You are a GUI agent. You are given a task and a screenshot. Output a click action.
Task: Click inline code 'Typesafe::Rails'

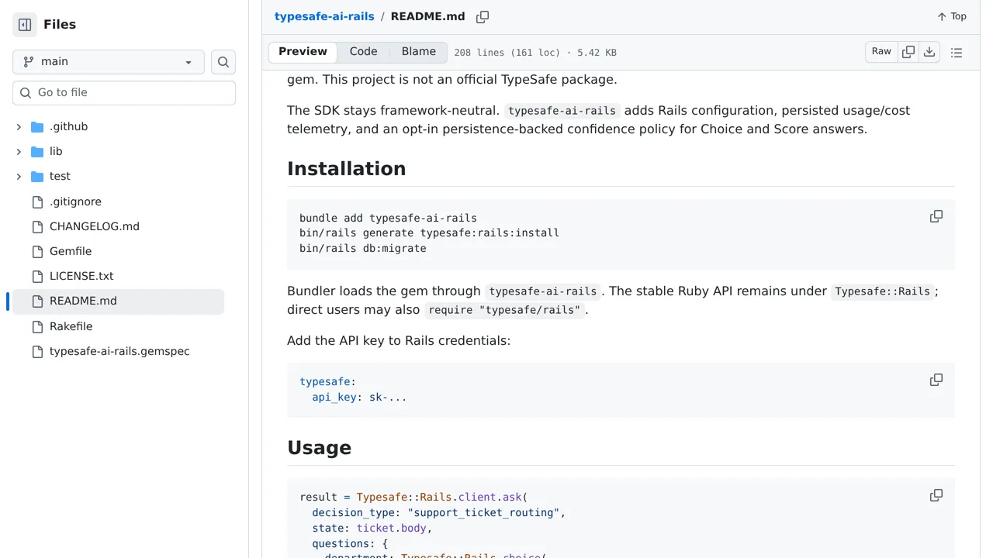(882, 291)
